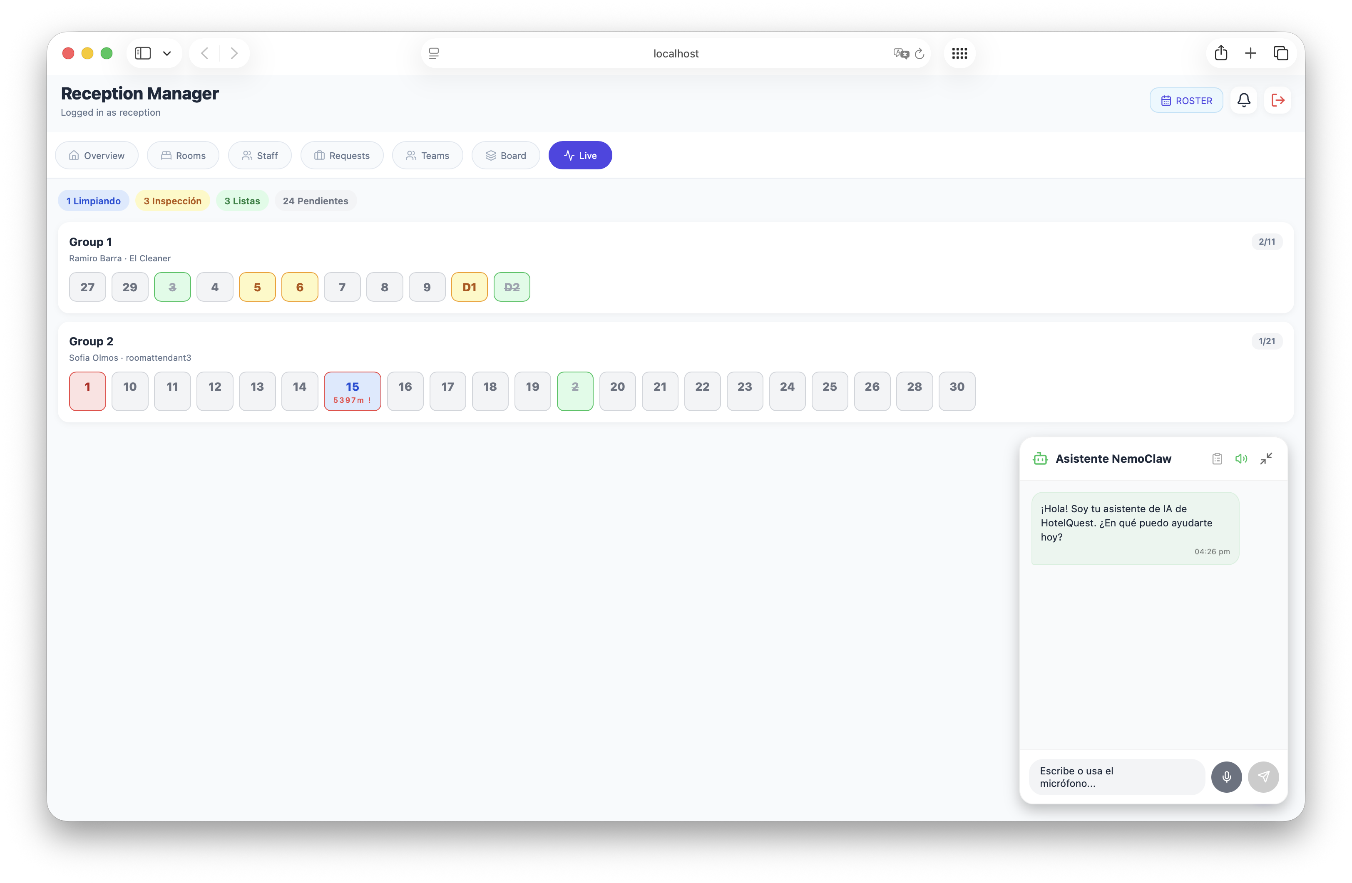This screenshot has height=883, width=1352.
Task: Select room 30 tile
Action: click(x=957, y=391)
